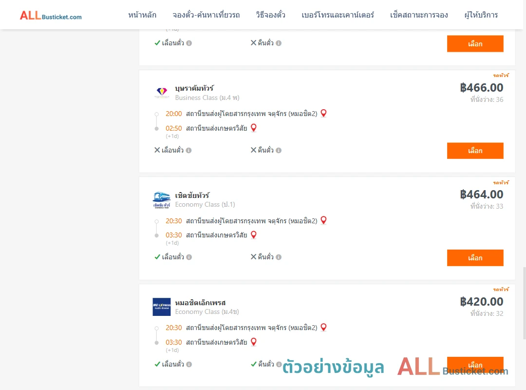
Task: Open เบอร์โทรและเคาน์เตอร์ menu item
Action: pos(338,15)
